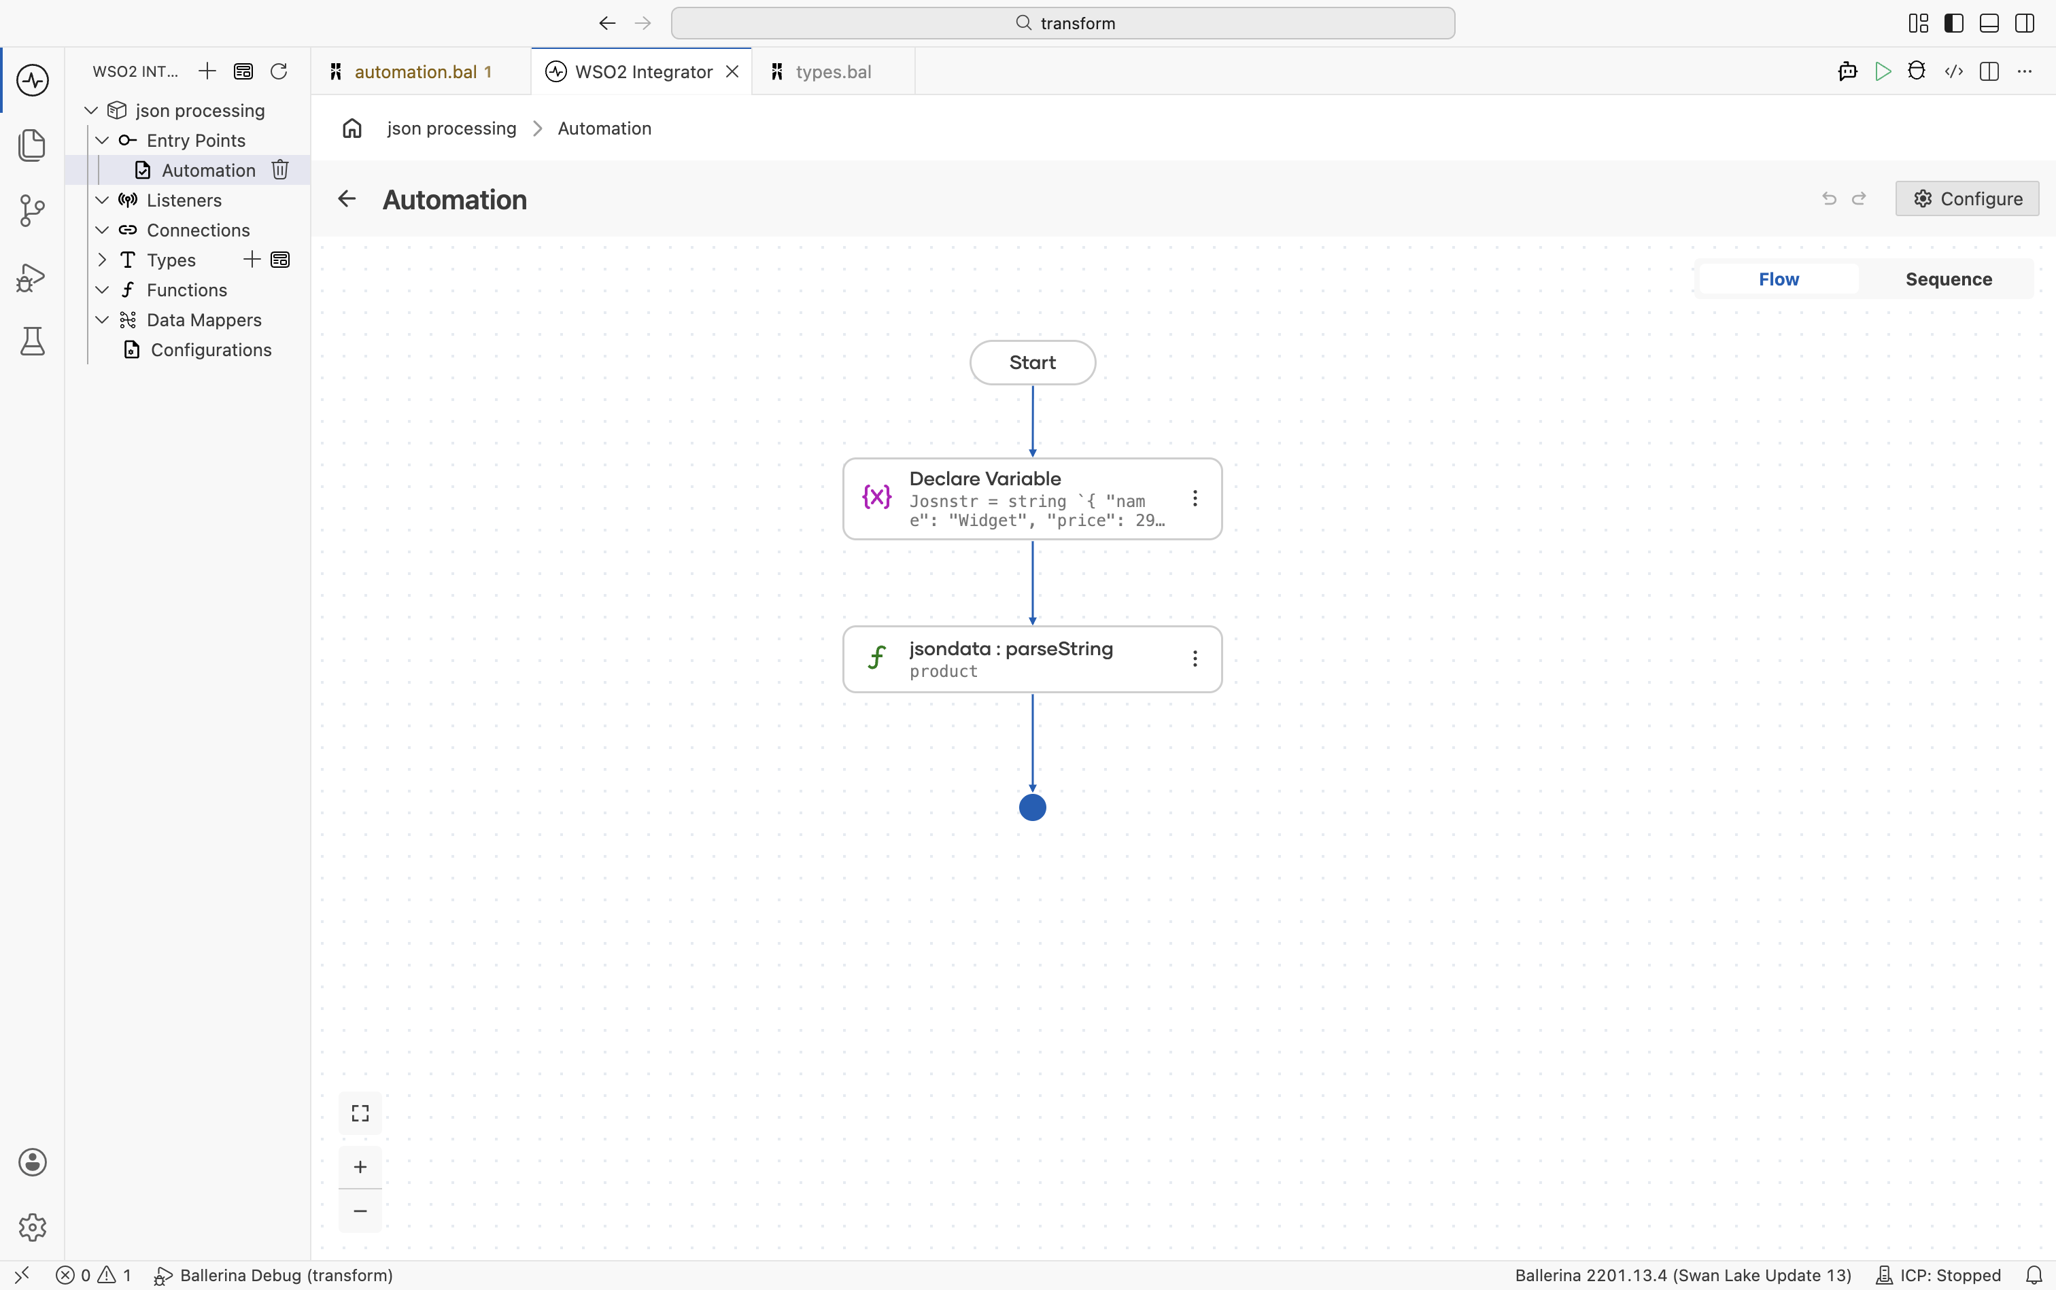Select the WSO2 Integrator tab
The width and height of the screenshot is (2056, 1290).
(x=642, y=71)
